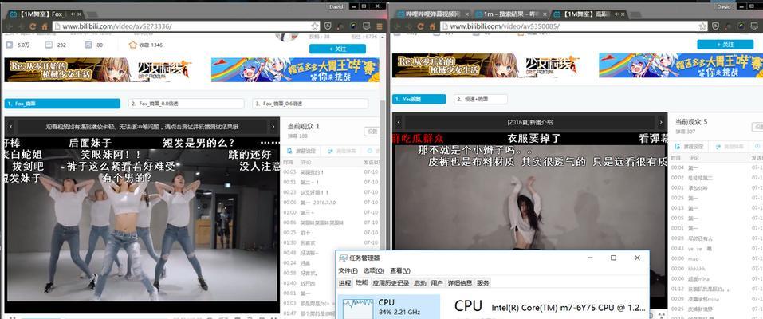Viewport: 763px width, 319px height.
Task: Previous notice arrow on right player bar
Action: pos(399,122)
